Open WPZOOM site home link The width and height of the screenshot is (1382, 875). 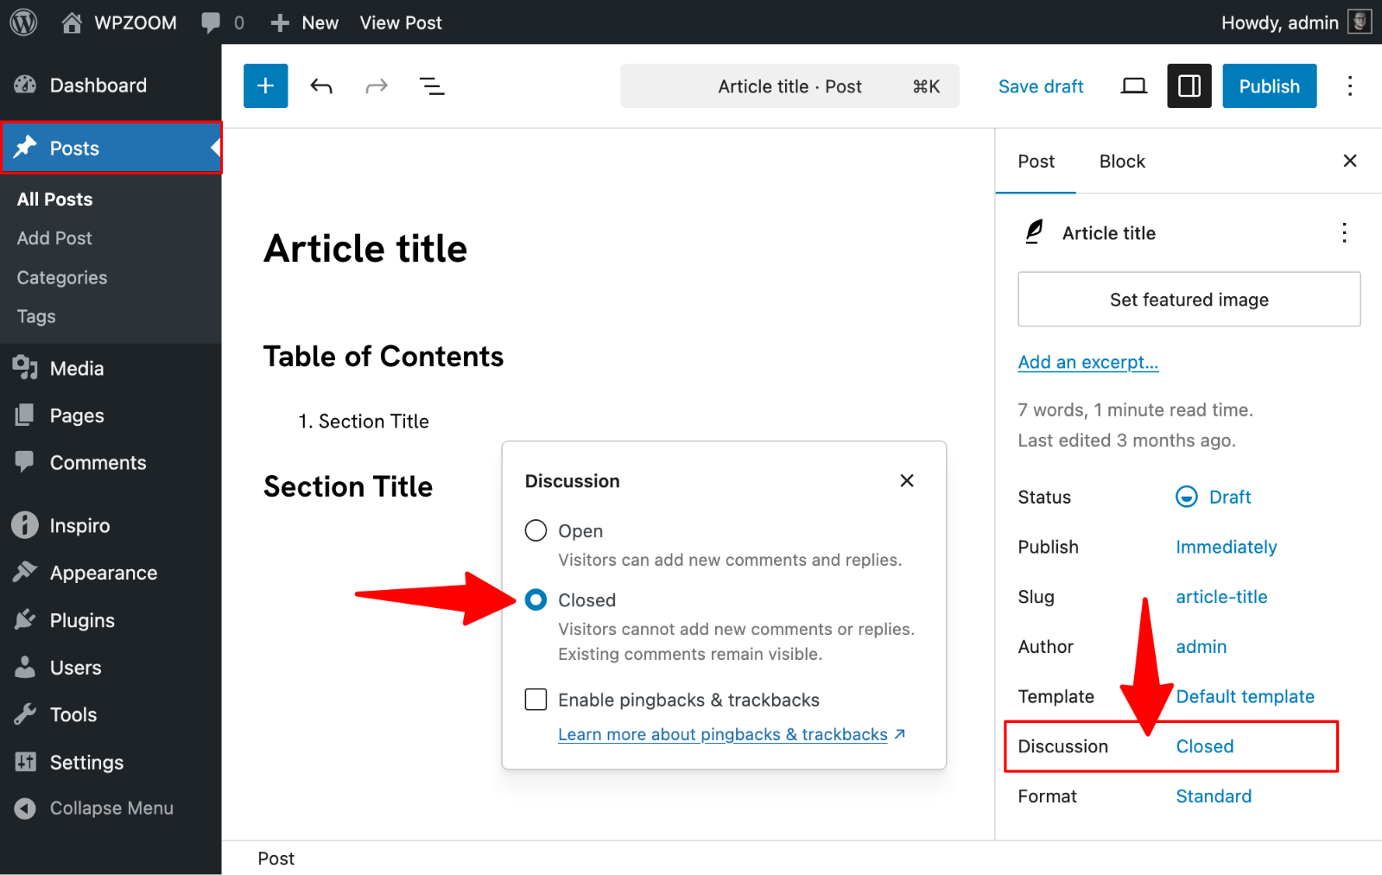point(119,22)
